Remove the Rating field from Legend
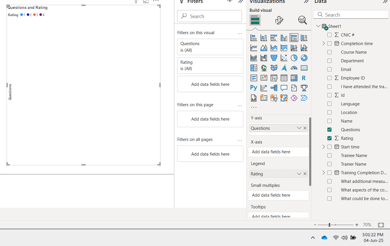Viewport: 390px width, 246px height. coord(305,174)
